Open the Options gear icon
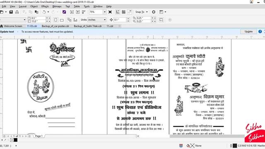 point(154,12)
